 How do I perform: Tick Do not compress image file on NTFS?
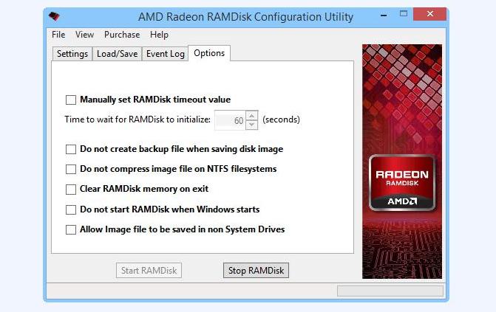coord(71,169)
